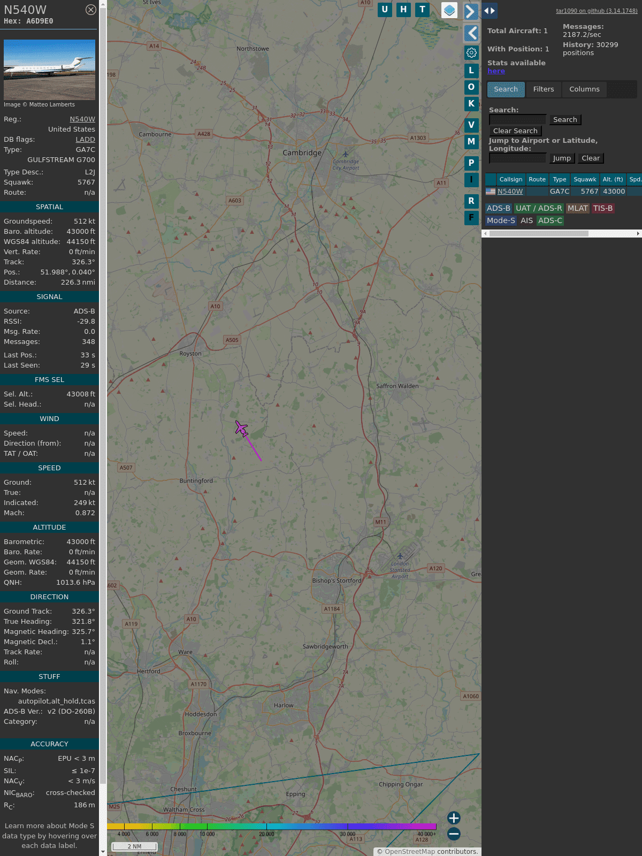The width and height of the screenshot is (642, 856).
Task: Zoom out with the minus icon
Action: click(x=454, y=834)
